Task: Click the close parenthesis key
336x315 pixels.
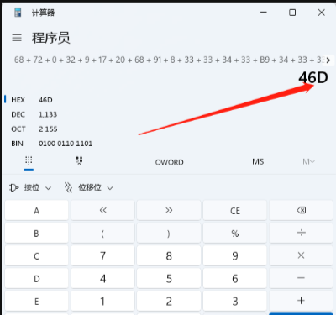Action: (x=169, y=233)
